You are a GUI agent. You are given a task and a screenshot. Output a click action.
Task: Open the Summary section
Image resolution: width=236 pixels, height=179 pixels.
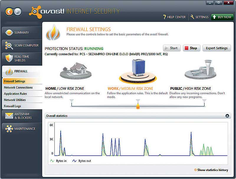pyautogui.click(x=22, y=32)
